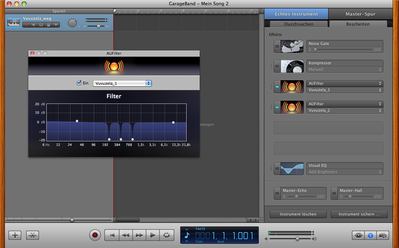Open the Visual EQ curve thumbnail
This screenshot has height=248, width=399.
pos(292,169)
